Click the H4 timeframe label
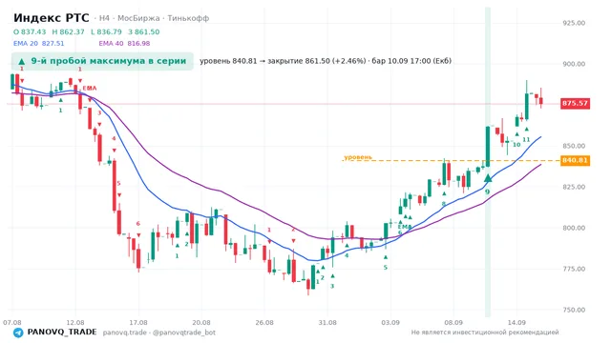Viewport: 611px width, 343px height. pyautogui.click(x=104, y=18)
